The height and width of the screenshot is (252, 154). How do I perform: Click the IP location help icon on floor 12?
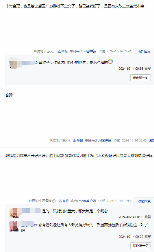[x=53, y=51]
